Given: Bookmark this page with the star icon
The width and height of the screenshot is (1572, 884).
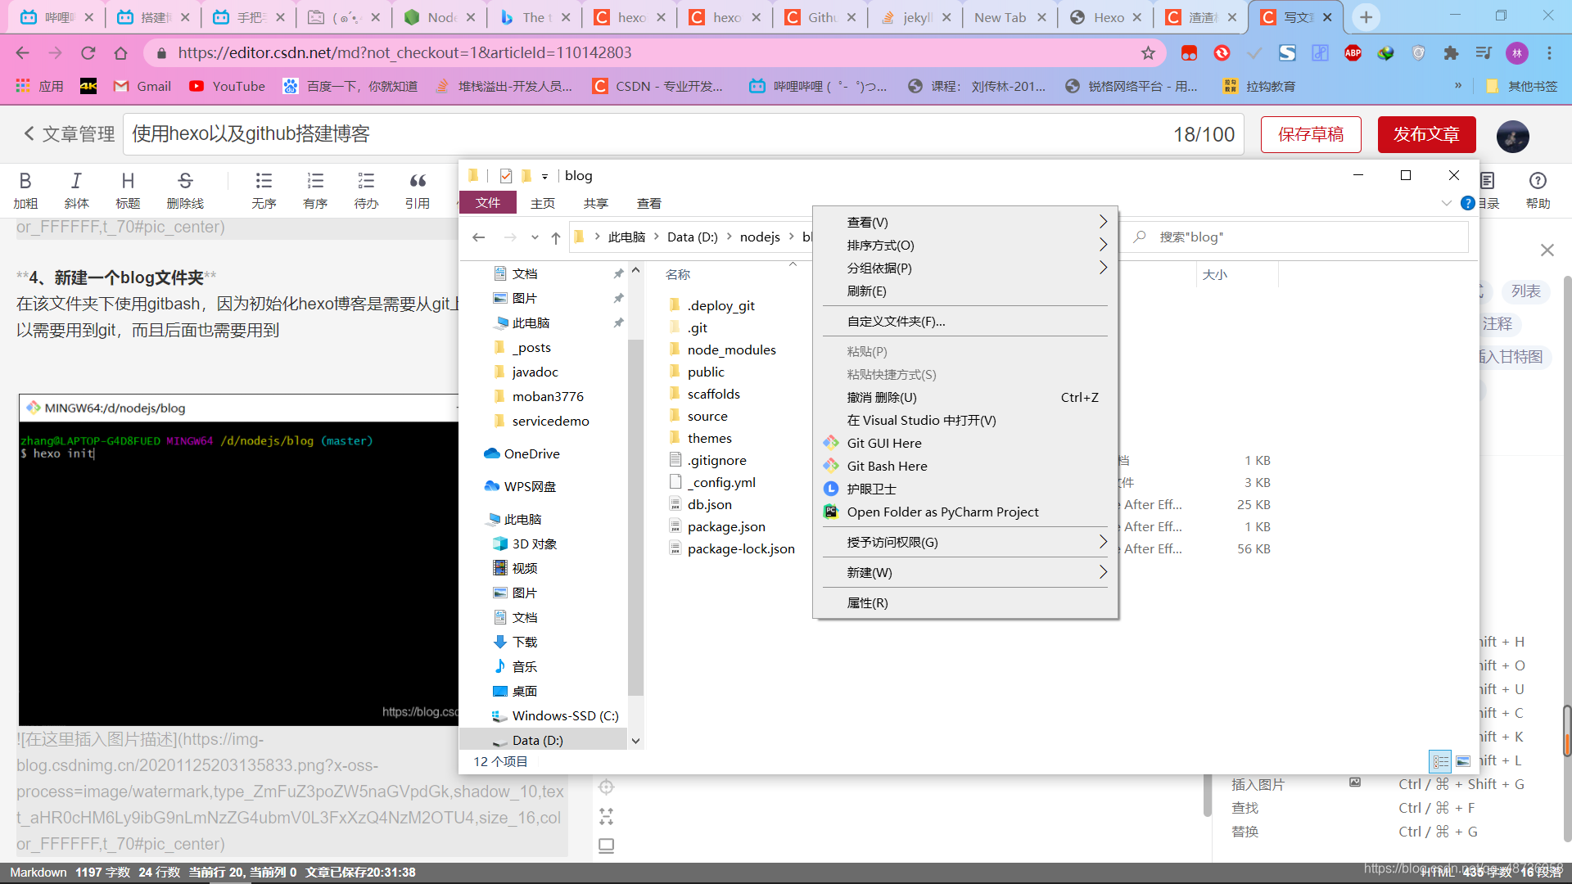Looking at the screenshot, I should pos(1148,53).
